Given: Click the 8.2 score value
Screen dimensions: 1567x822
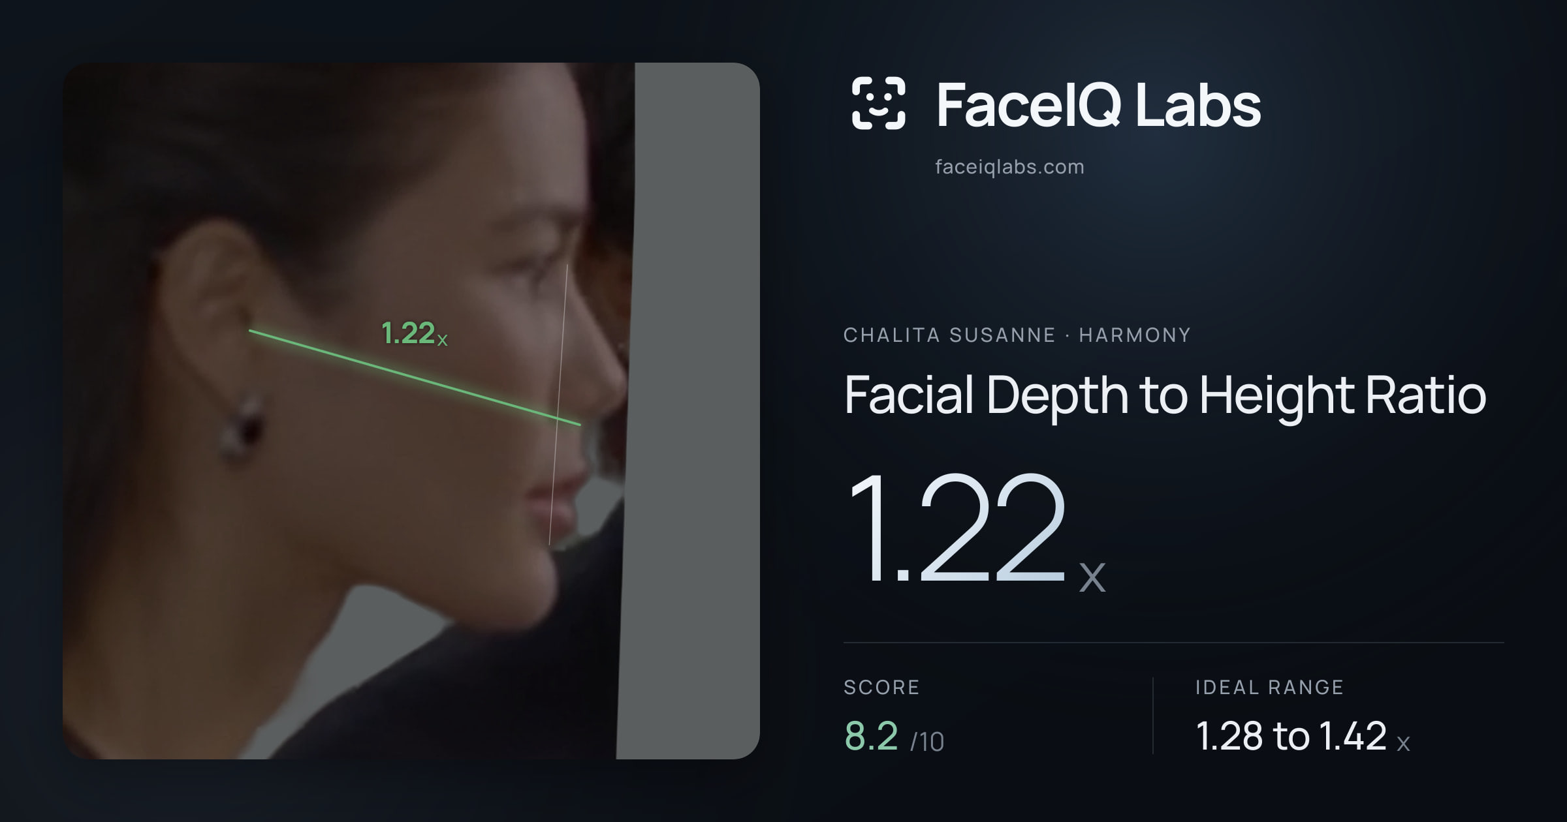Looking at the screenshot, I should [x=871, y=736].
